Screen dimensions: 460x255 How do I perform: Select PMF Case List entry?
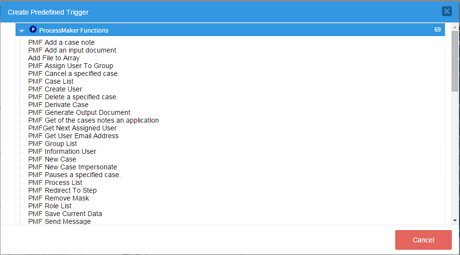point(51,81)
